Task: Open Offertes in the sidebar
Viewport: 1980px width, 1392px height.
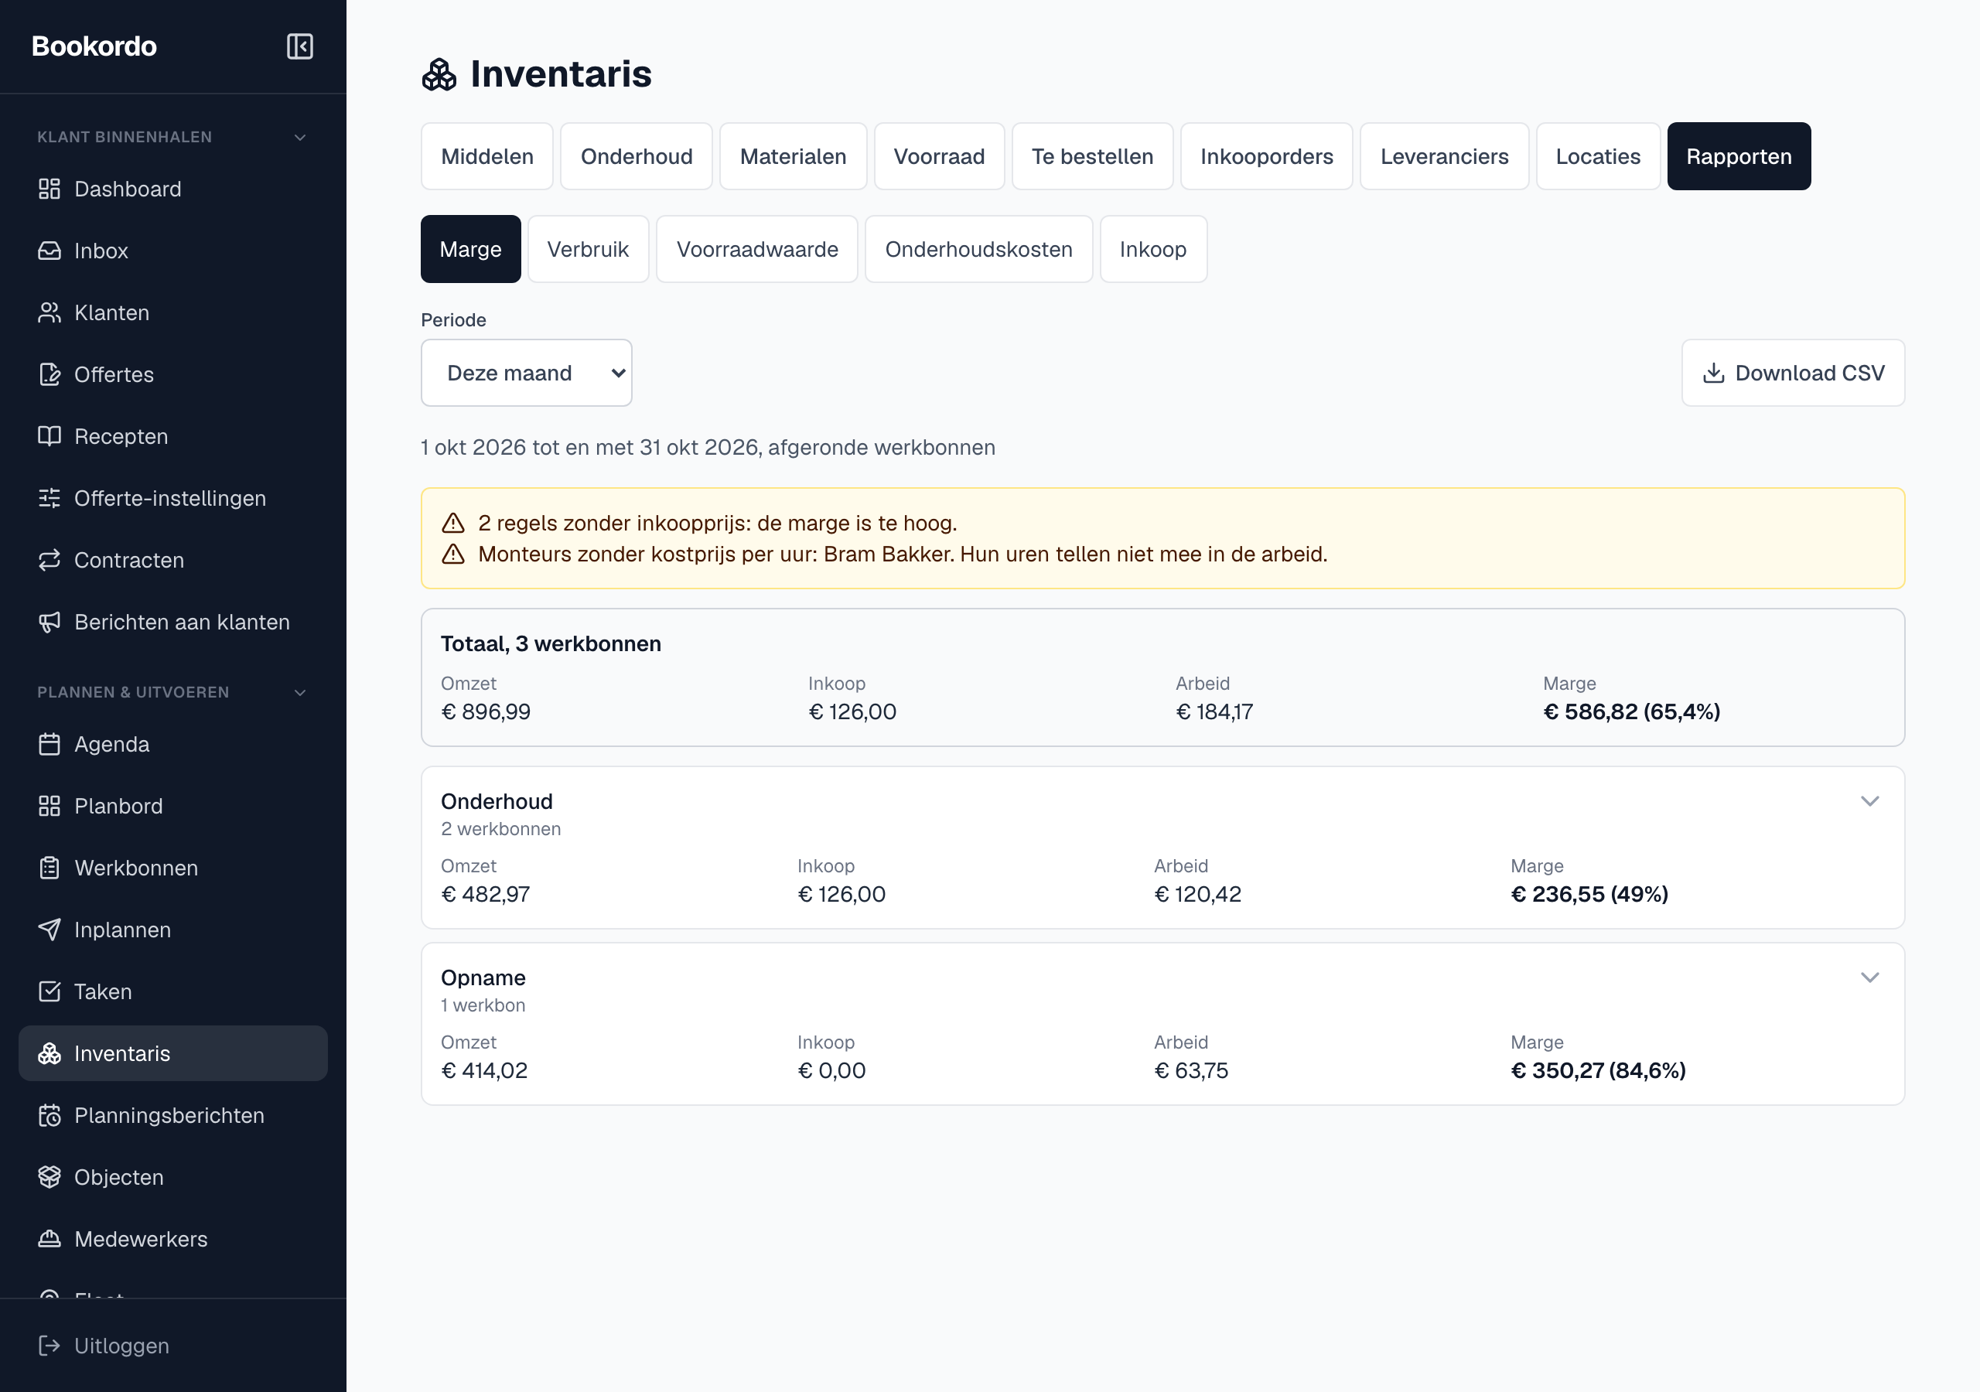Action: (173, 374)
